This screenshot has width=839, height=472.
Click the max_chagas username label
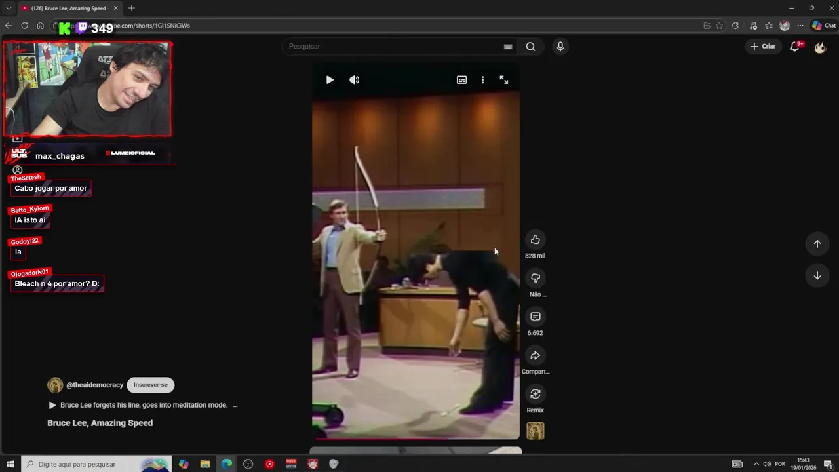coord(60,156)
